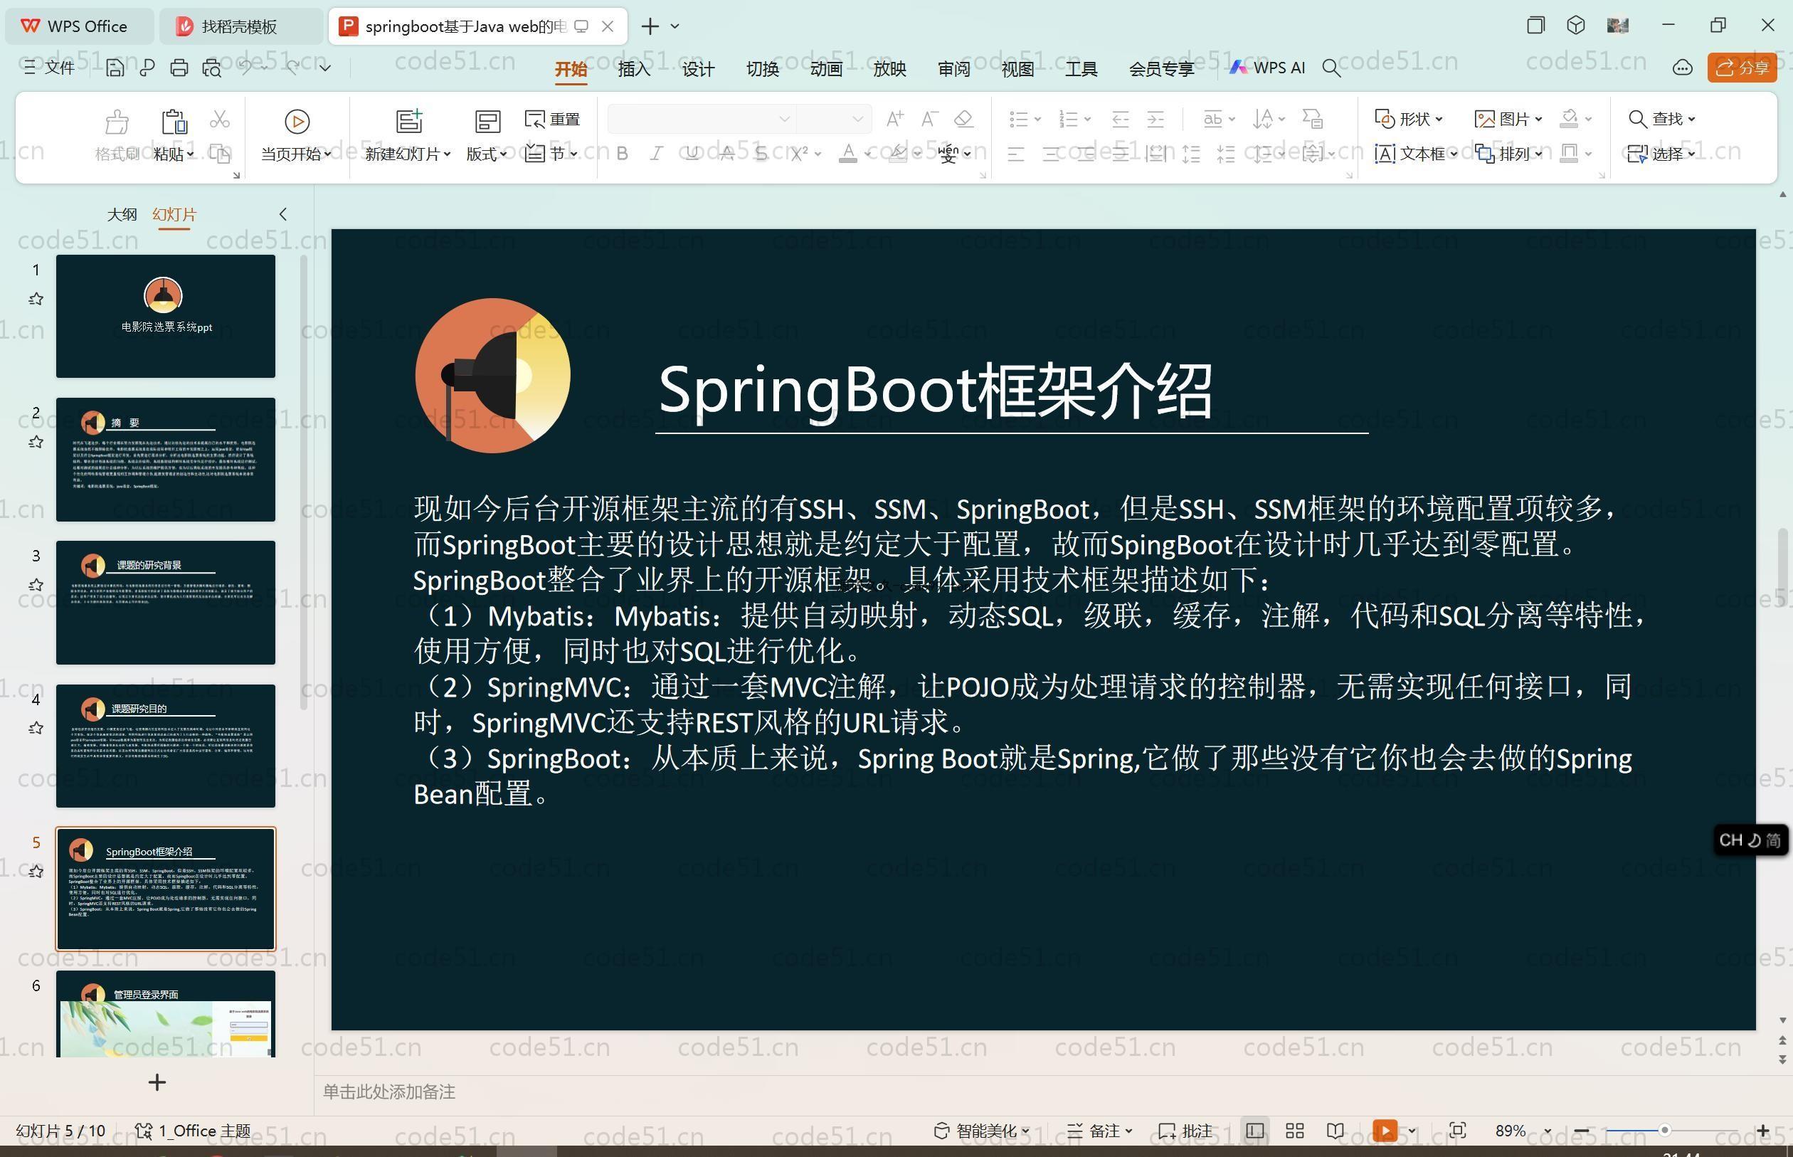Screen dimensions: 1793x1157
Task: Toggle Underline formatting
Action: (692, 154)
